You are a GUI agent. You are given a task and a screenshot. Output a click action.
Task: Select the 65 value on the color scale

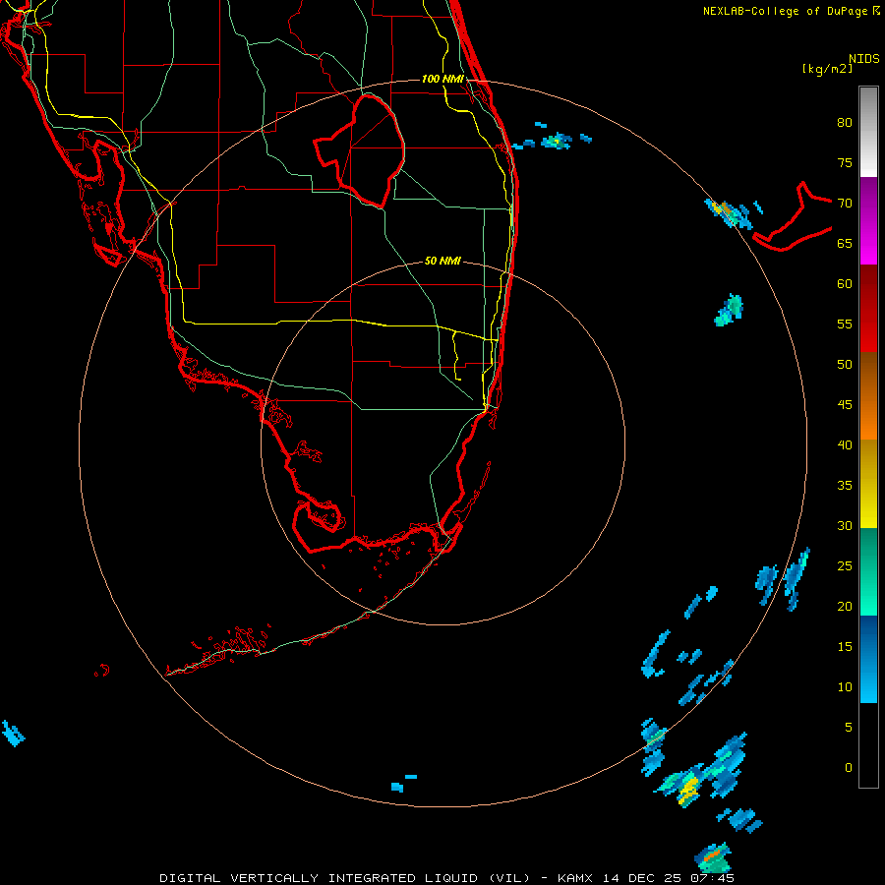[x=845, y=244]
